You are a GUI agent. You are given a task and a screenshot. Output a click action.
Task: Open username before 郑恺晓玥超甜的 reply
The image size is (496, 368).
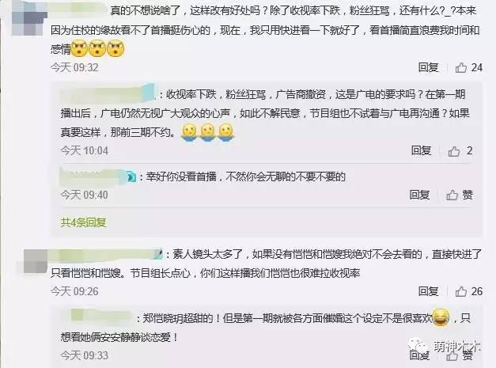coord(97,317)
